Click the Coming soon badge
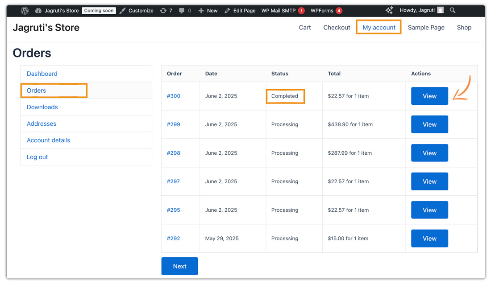 pos(99,11)
